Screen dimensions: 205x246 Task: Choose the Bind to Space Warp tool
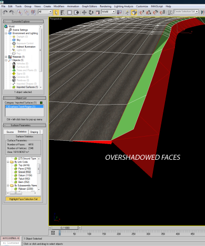[x=33, y=13]
